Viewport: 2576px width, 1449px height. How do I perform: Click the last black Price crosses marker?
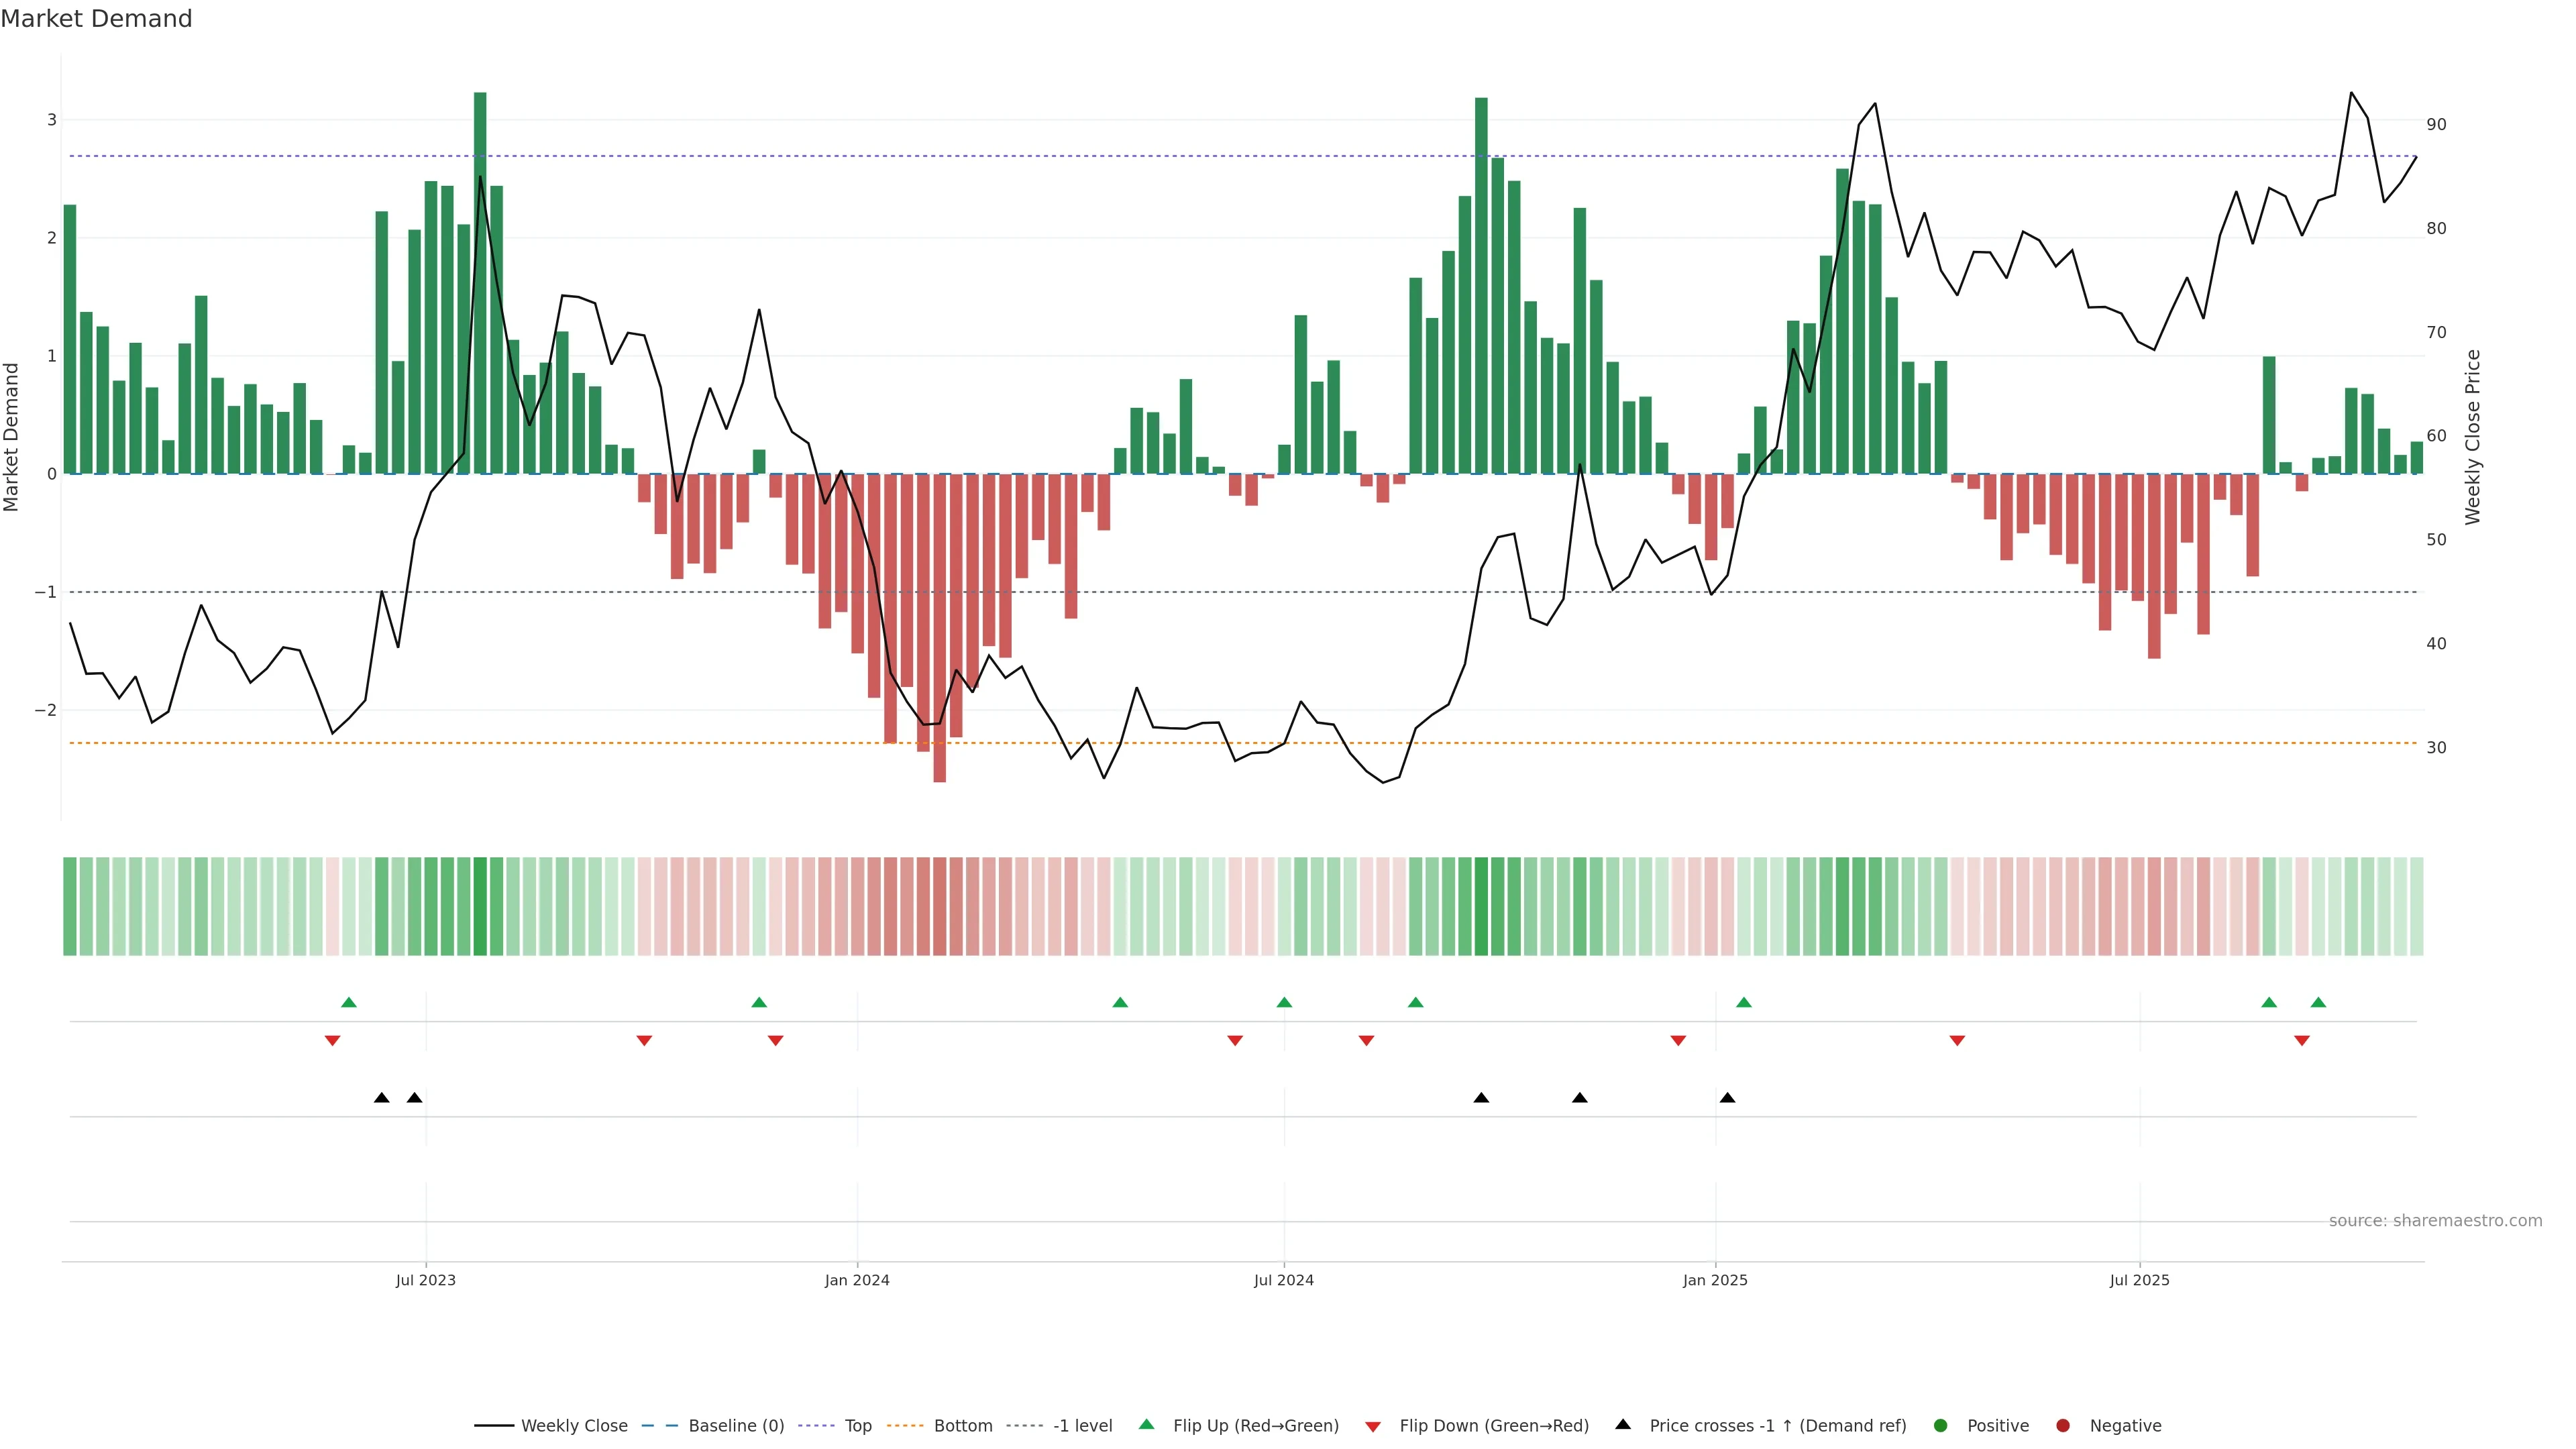tap(1727, 1098)
